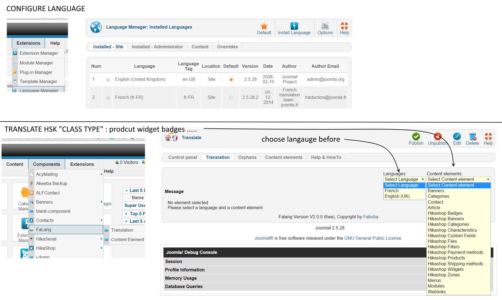Open the Orphans tab
Image resolution: width=502 pixels, height=300 pixels.
(x=247, y=157)
